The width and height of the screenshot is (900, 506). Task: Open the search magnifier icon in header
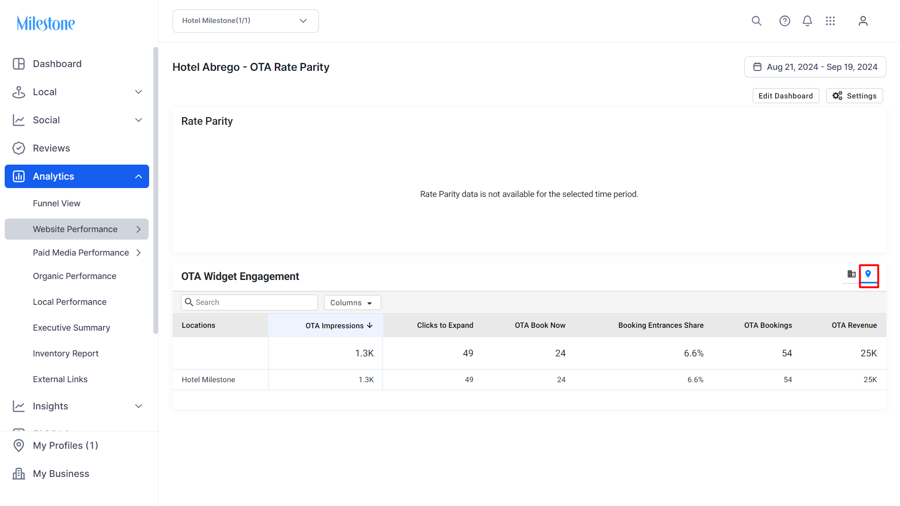tap(756, 21)
